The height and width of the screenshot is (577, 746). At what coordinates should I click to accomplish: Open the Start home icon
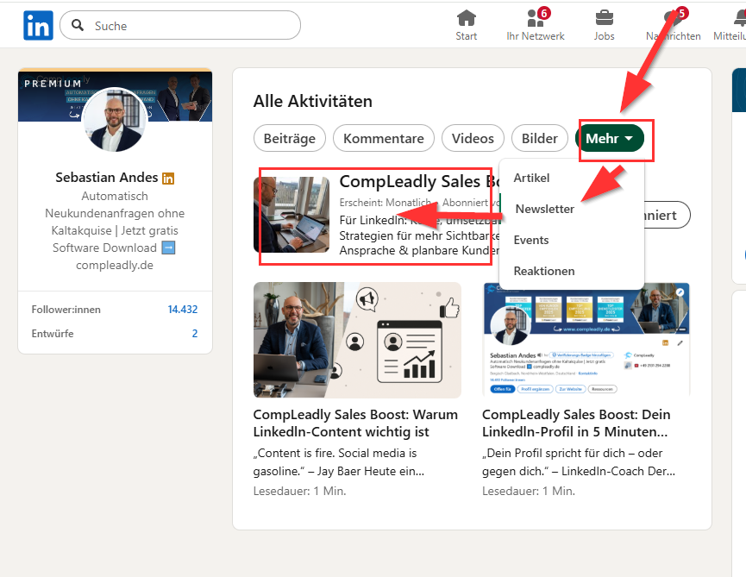pyautogui.click(x=467, y=19)
